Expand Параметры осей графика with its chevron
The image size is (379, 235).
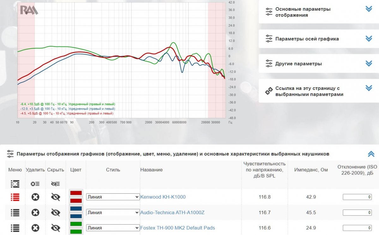[x=369, y=38]
